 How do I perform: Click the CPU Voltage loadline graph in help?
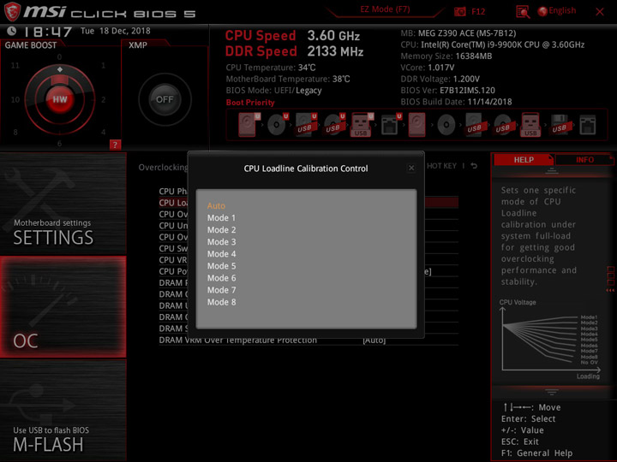(549, 341)
